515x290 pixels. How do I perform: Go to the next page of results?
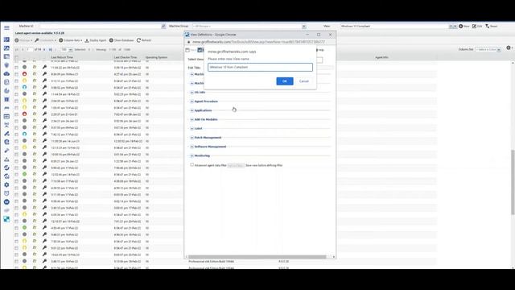point(44,50)
